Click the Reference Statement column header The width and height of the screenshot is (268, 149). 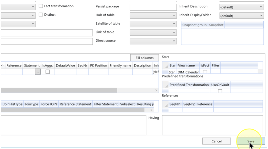75,104
